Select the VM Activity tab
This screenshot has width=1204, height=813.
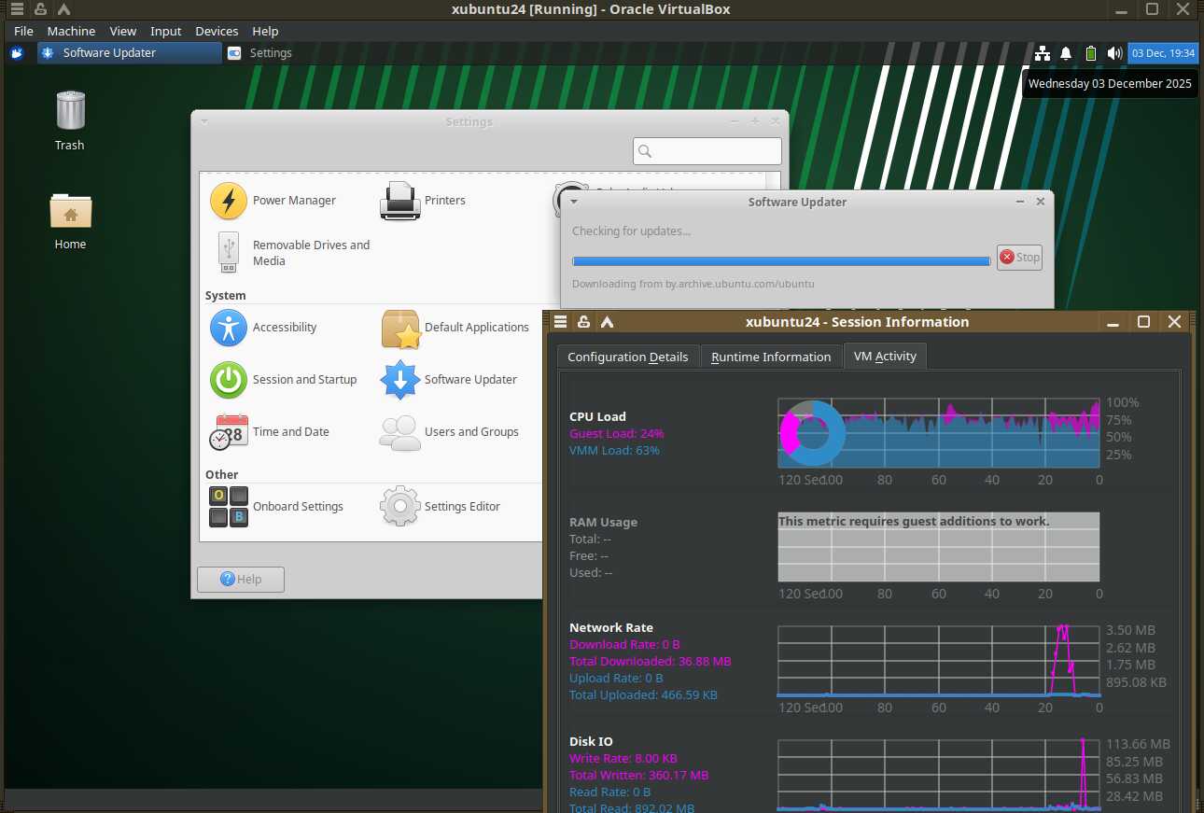tap(885, 356)
